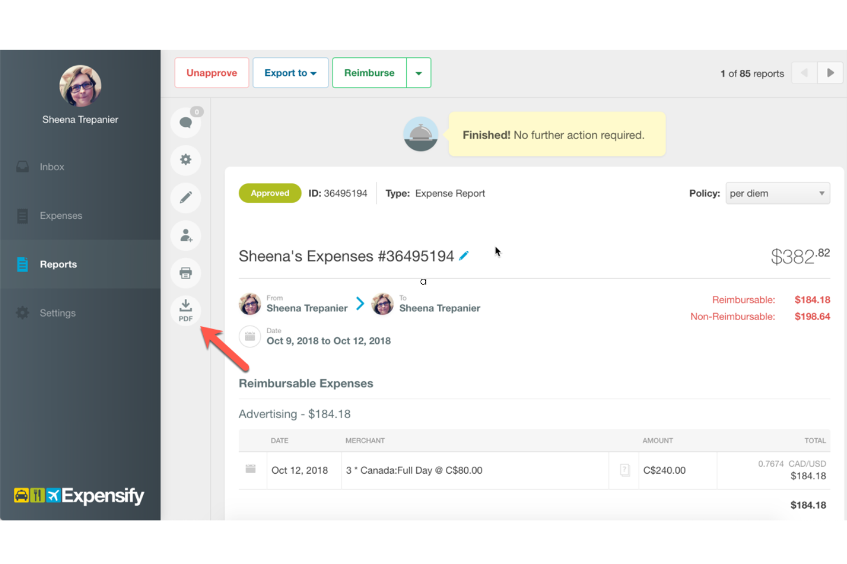Edit the report title with the pencil icon

click(464, 255)
